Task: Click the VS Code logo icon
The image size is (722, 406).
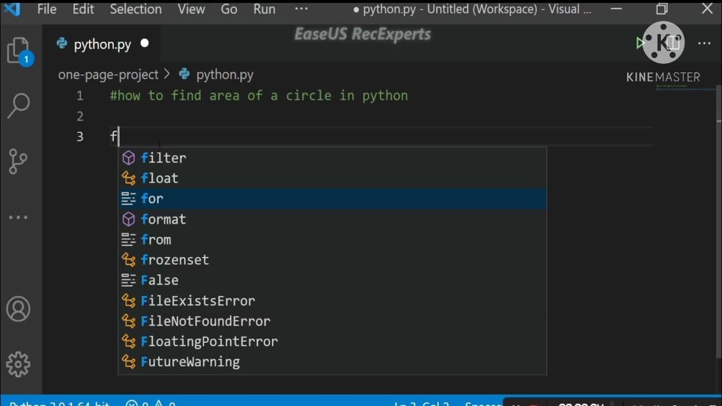Action: click(x=12, y=9)
